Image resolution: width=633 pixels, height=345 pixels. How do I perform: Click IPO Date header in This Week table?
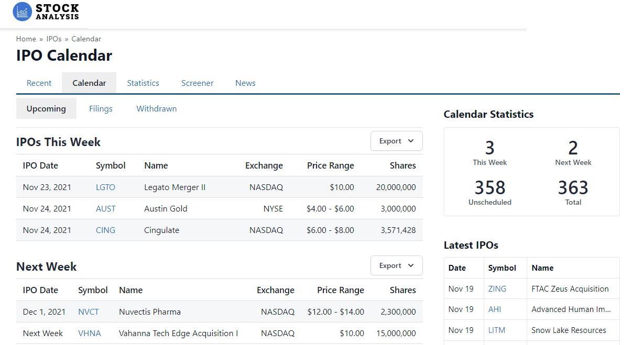pyautogui.click(x=40, y=165)
